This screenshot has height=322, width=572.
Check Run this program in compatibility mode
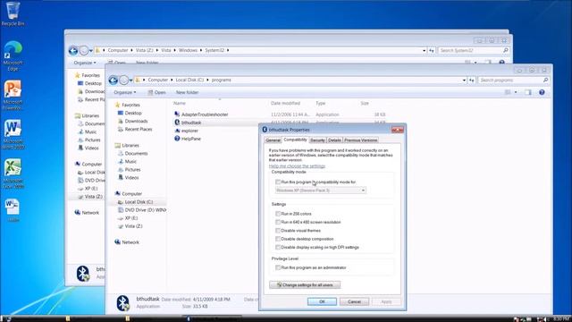point(278,182)
